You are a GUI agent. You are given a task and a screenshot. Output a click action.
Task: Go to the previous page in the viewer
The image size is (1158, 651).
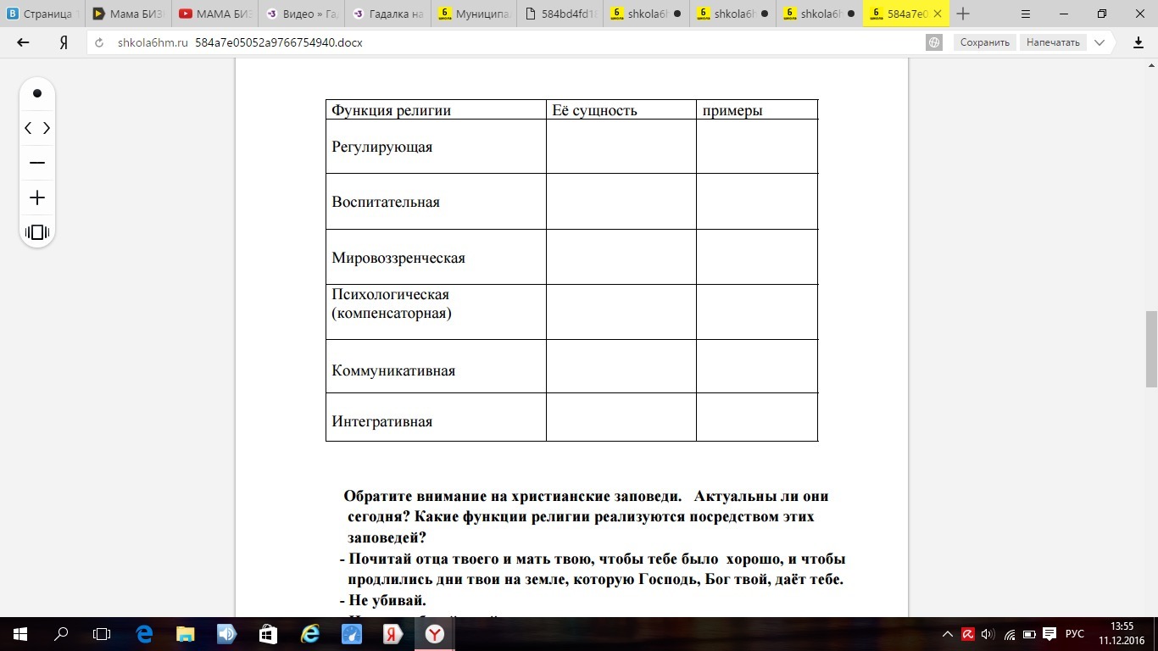point(28,128)
